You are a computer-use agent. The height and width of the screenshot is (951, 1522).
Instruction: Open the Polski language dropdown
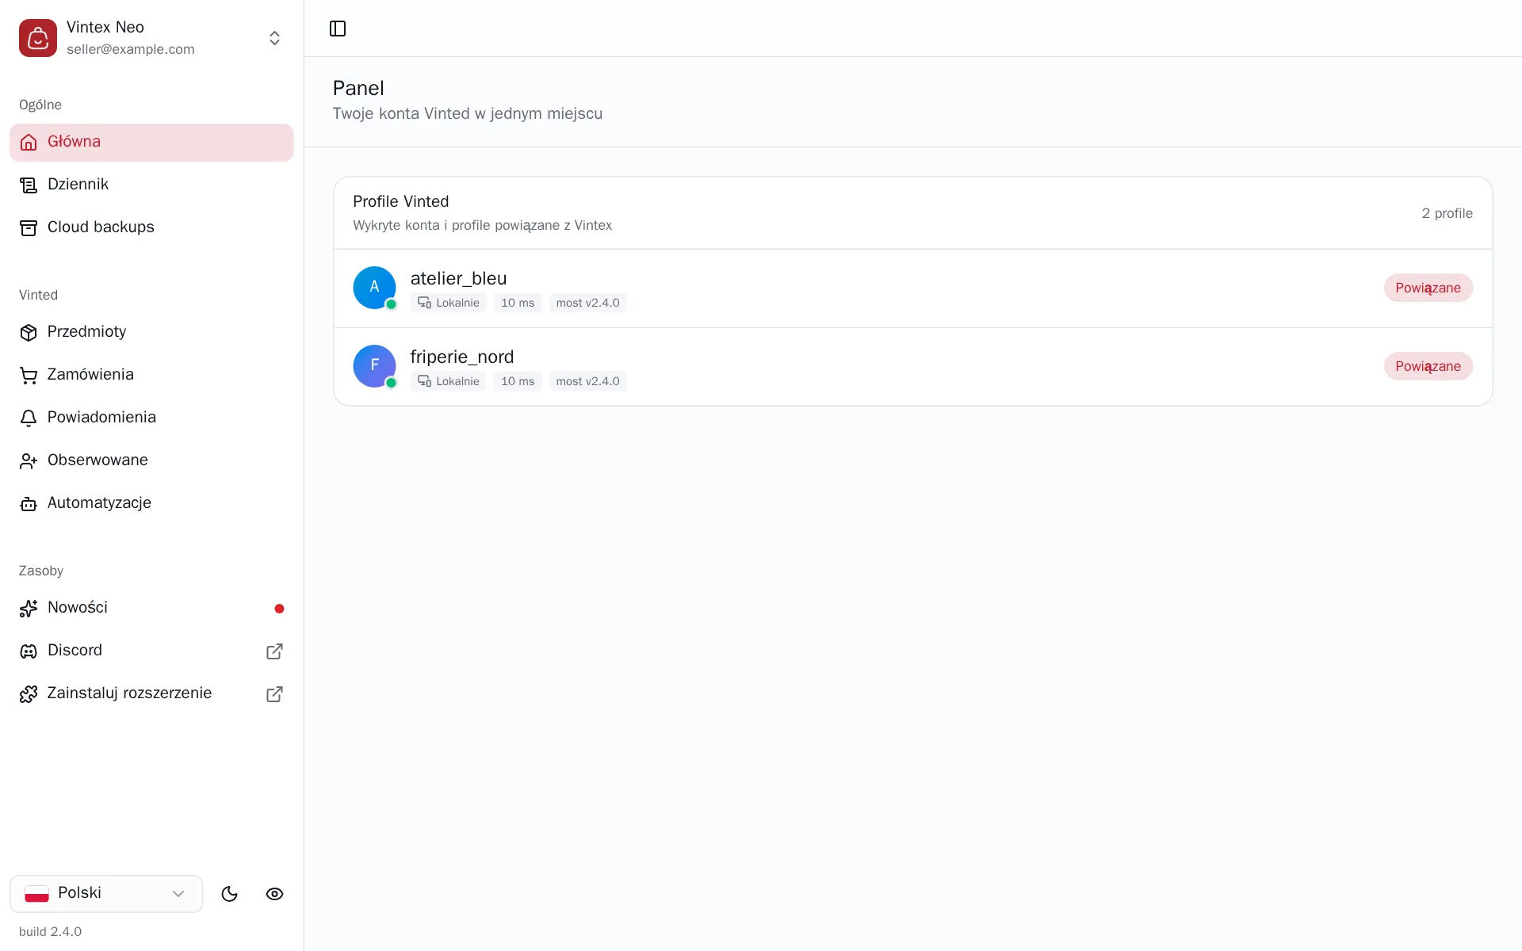click(x=106, y=894)
